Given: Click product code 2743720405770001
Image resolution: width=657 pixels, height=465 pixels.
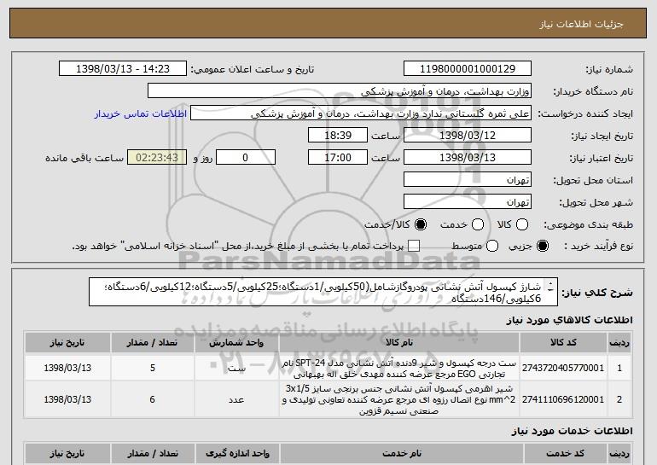Looking at the screenshot, I should pos(563,368).
